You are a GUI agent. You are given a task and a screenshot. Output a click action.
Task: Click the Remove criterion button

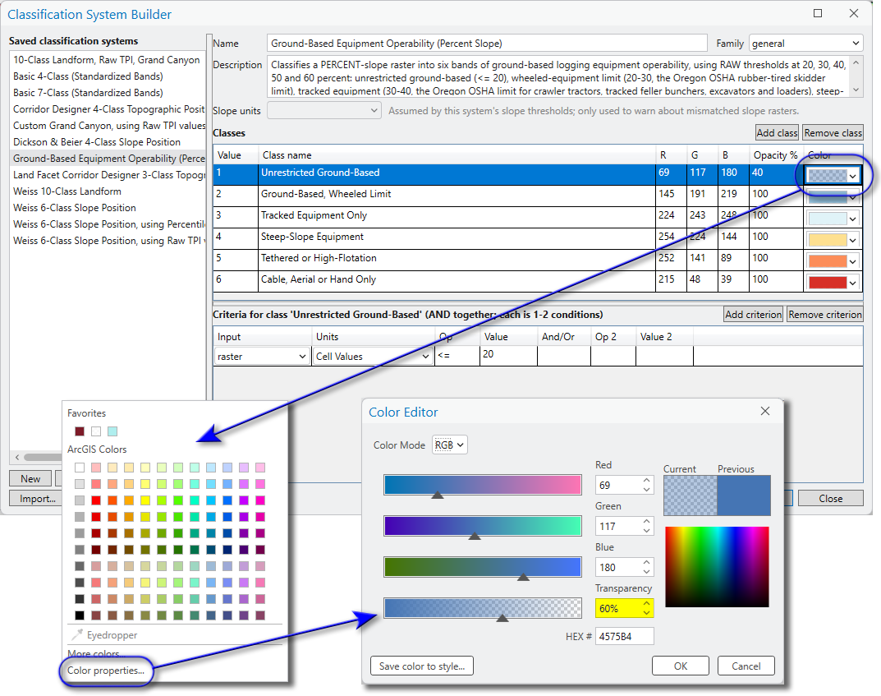coord(825,314)
